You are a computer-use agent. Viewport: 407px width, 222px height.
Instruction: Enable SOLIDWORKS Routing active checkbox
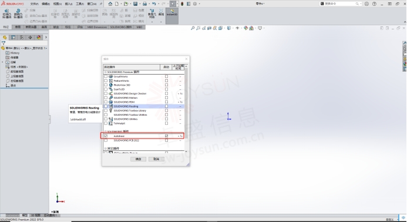tap(106, 106)
